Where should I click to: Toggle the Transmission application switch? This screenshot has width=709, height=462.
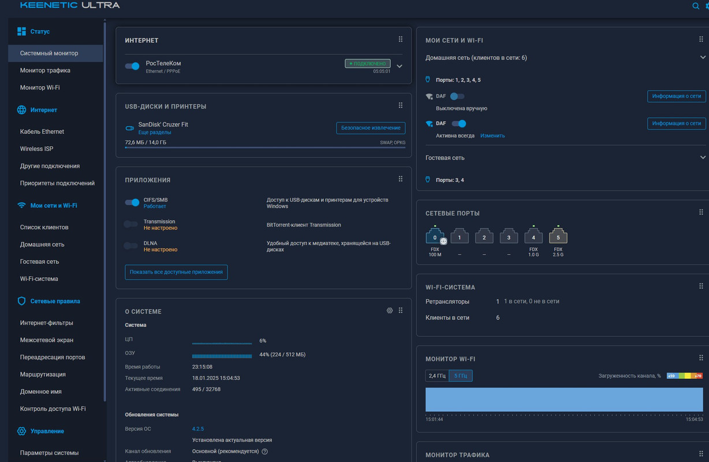click(x=130, y=224)
